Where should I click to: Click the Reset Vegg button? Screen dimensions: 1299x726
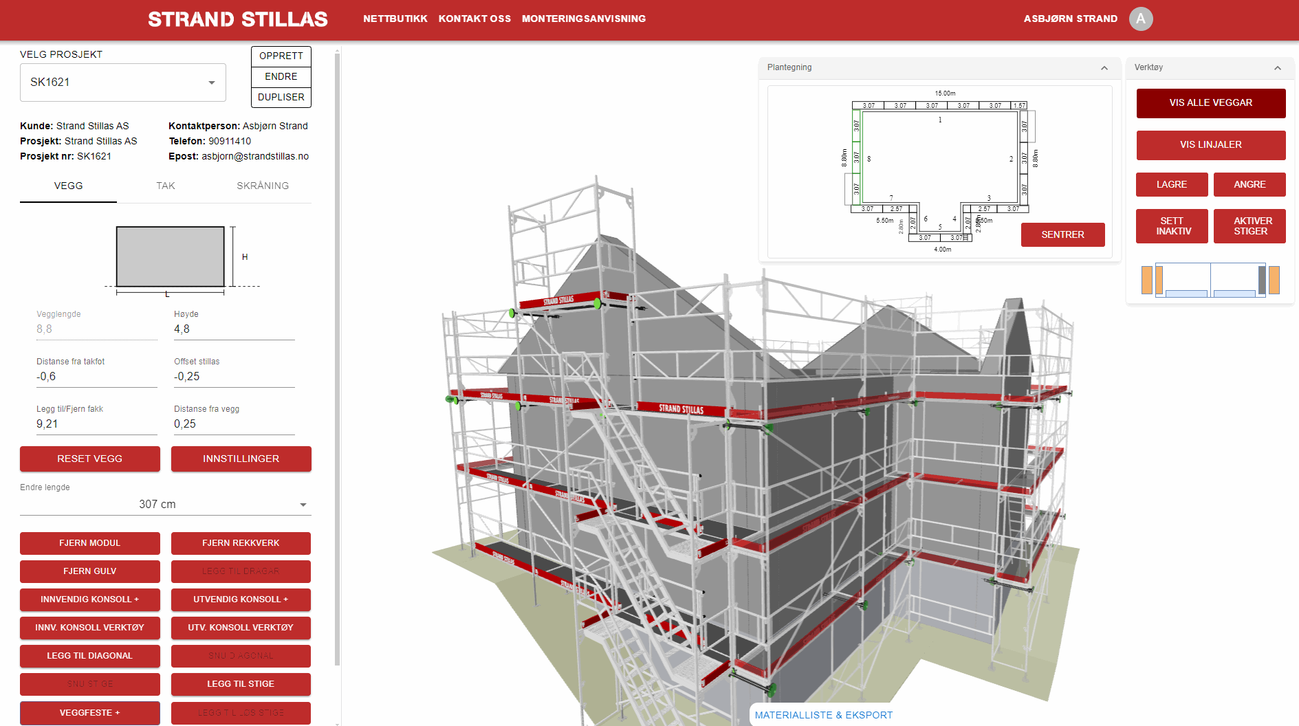[90, 459]
